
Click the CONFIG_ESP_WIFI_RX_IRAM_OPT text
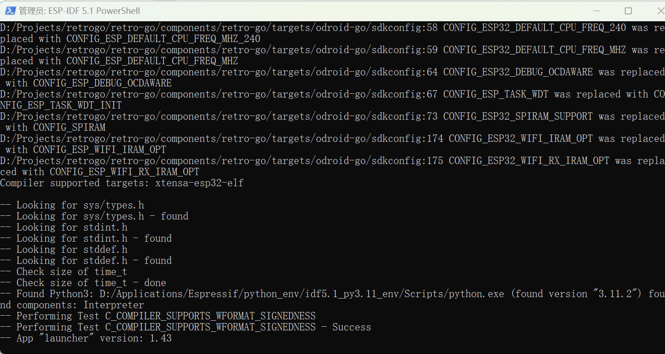pos(124,172)
